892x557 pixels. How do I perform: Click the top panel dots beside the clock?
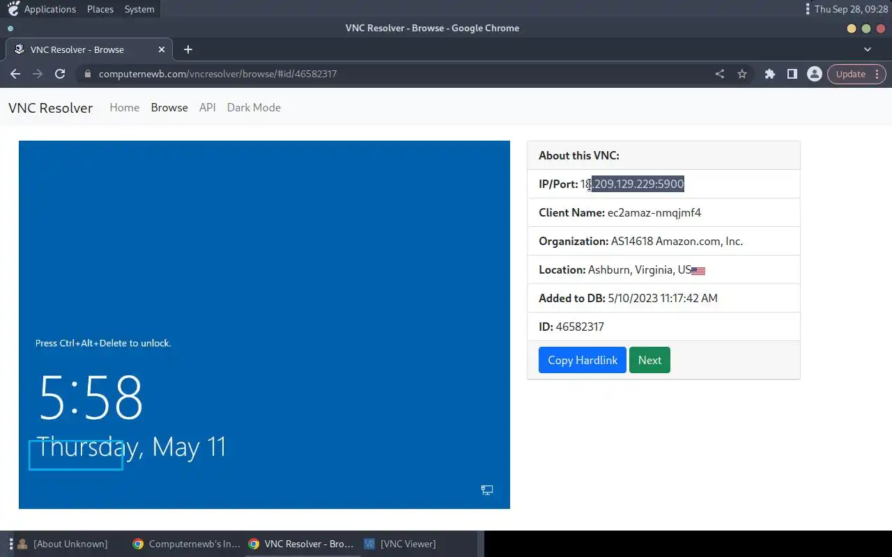pyautogui.click(x=808, y=9)
